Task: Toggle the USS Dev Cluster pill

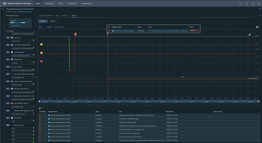Action: pos(22,85)
